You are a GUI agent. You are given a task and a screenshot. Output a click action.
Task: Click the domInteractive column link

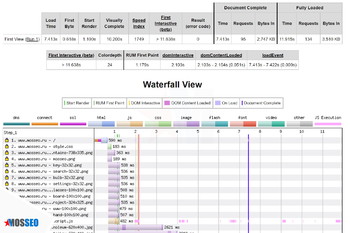pyautogui.click(x=178, y=55)
